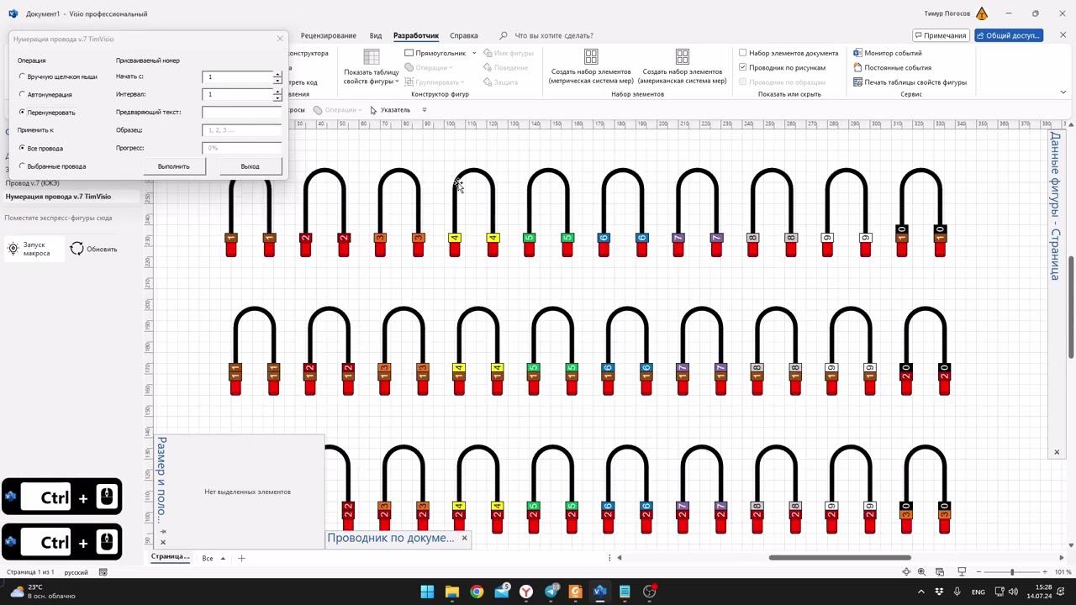
Task: Collapse the ribbon with the chevron
Action: pos(1063,93)
